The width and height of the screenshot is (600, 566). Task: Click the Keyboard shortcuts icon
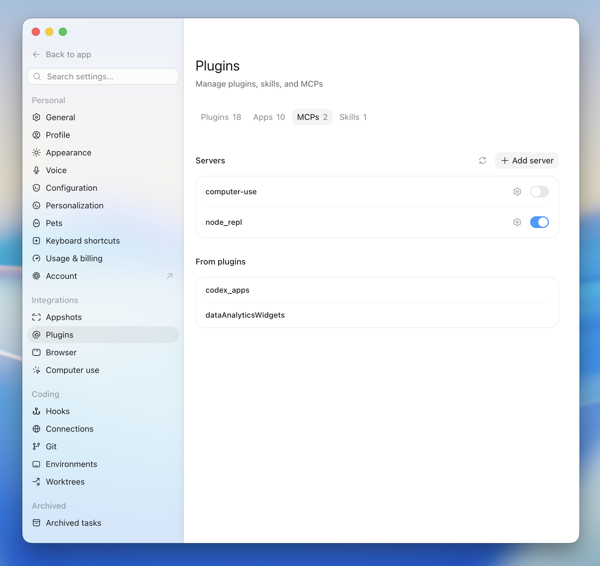coord(36,241)
